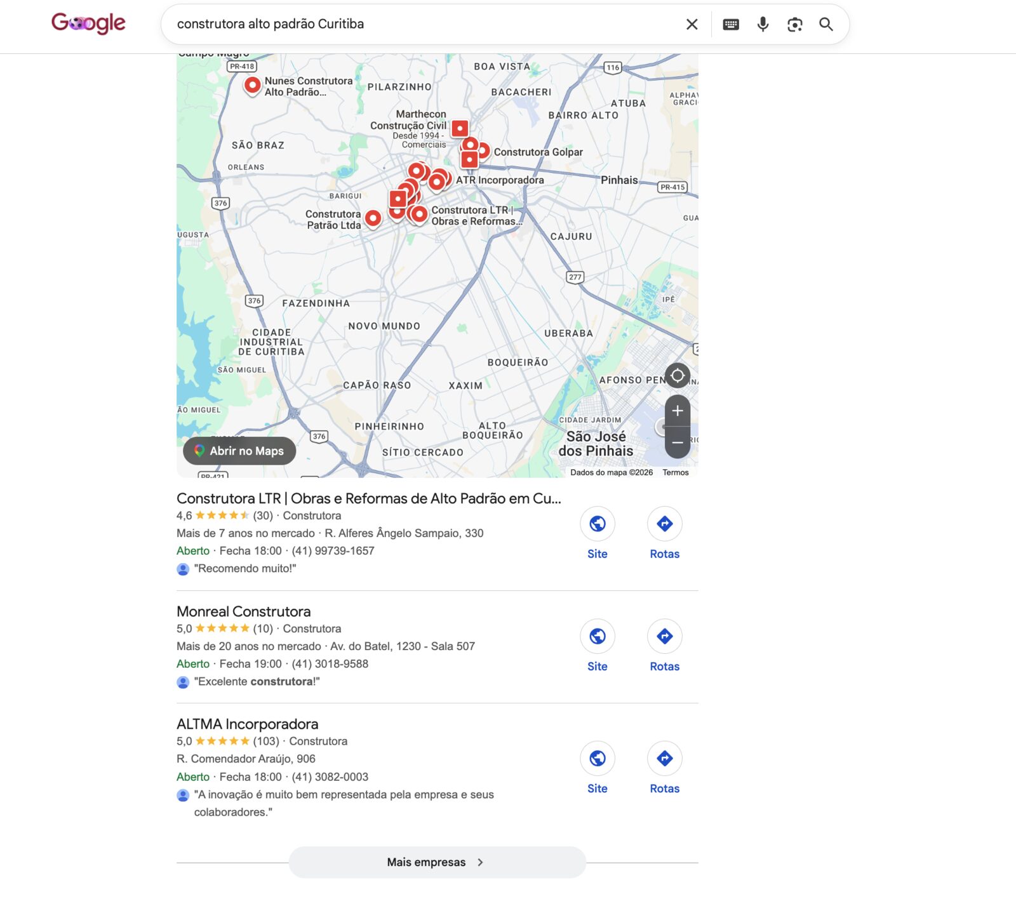Click the Google logo
The image size is (1016, 897).
tap(88, 23)
